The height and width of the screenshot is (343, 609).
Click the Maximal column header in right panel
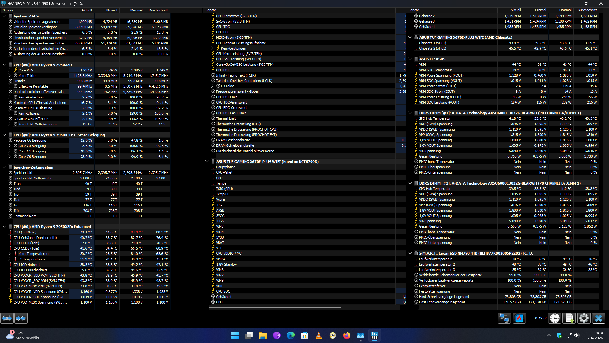coord(565,10)
